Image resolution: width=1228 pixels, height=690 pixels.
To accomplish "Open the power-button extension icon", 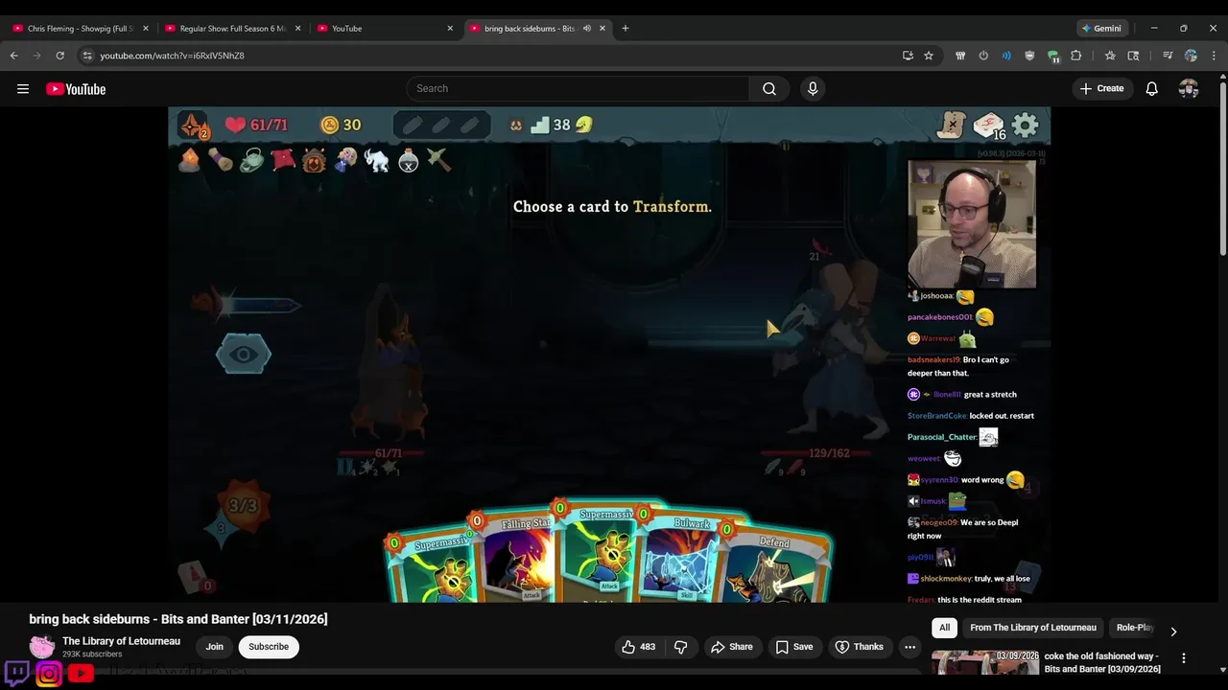I will click(x=983, y=56).
